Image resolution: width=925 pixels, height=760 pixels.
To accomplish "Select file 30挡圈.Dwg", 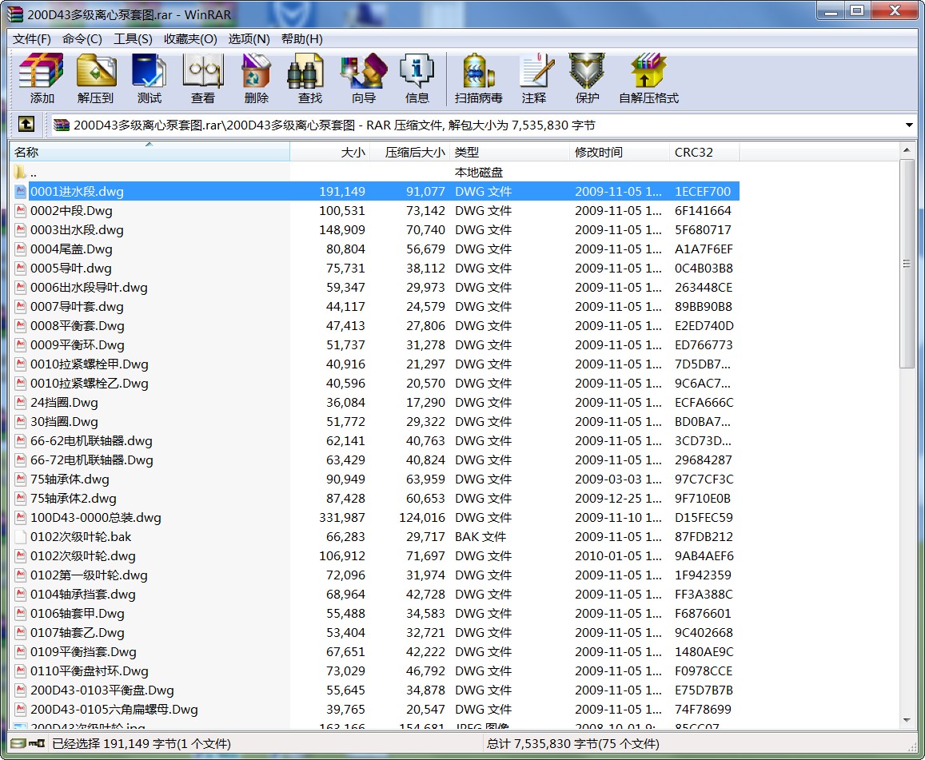I will [376, 422].
